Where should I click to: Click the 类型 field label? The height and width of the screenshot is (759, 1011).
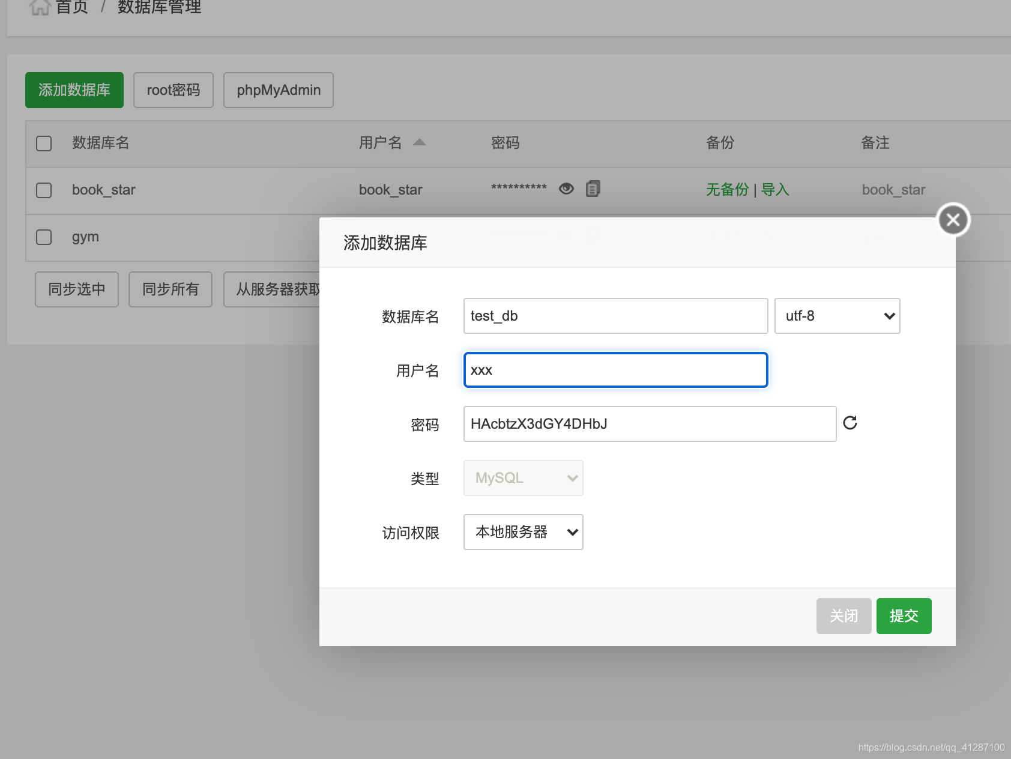point(425,479)
